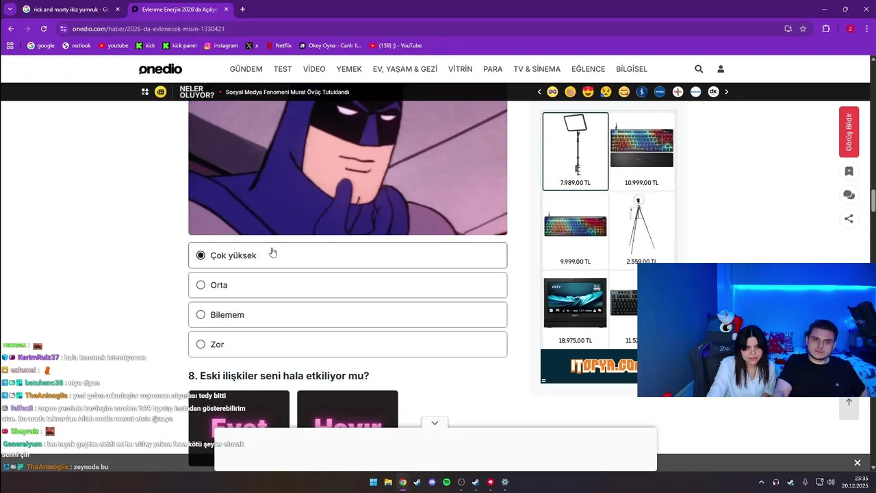
Task: Select the clapping hands emoji
Action: pyautogui.click(x=570, y=92)
